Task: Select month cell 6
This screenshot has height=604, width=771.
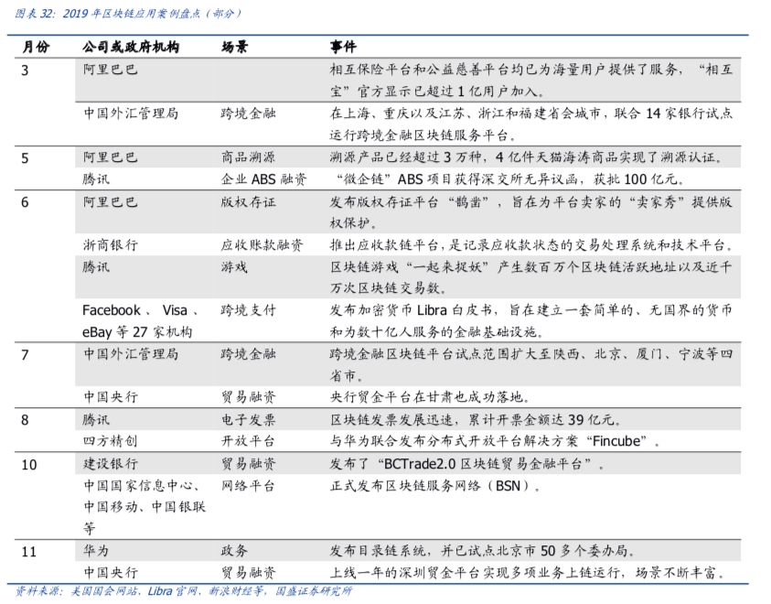Action: [x=25, y=202]
